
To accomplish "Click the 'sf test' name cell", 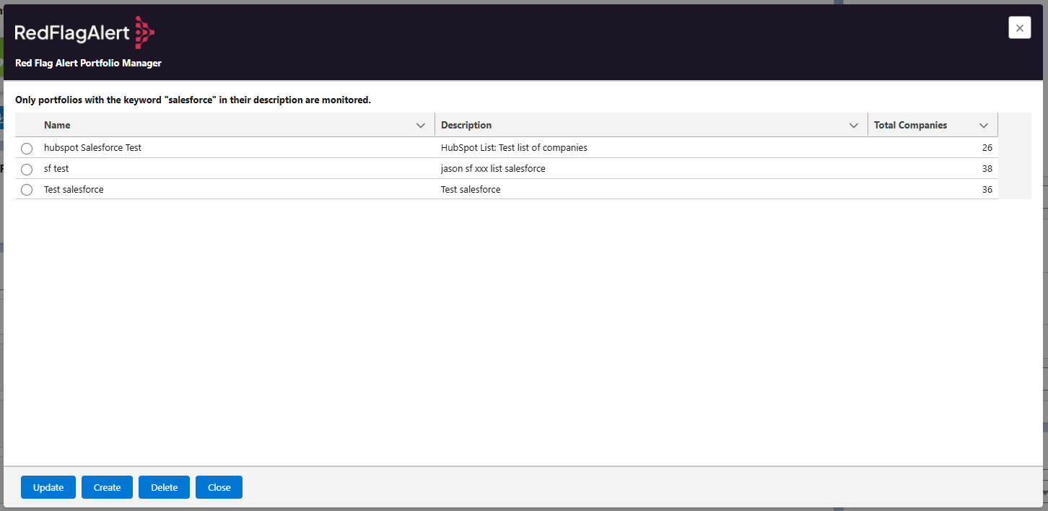I will [56, 168].
